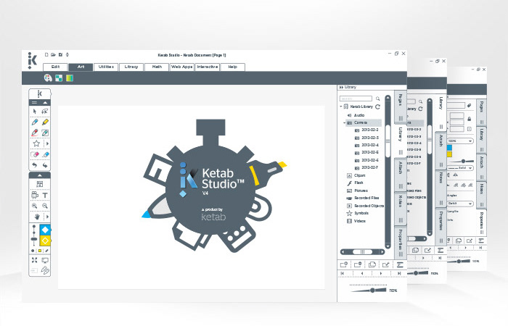Select the star shape tool

point(36,143)
